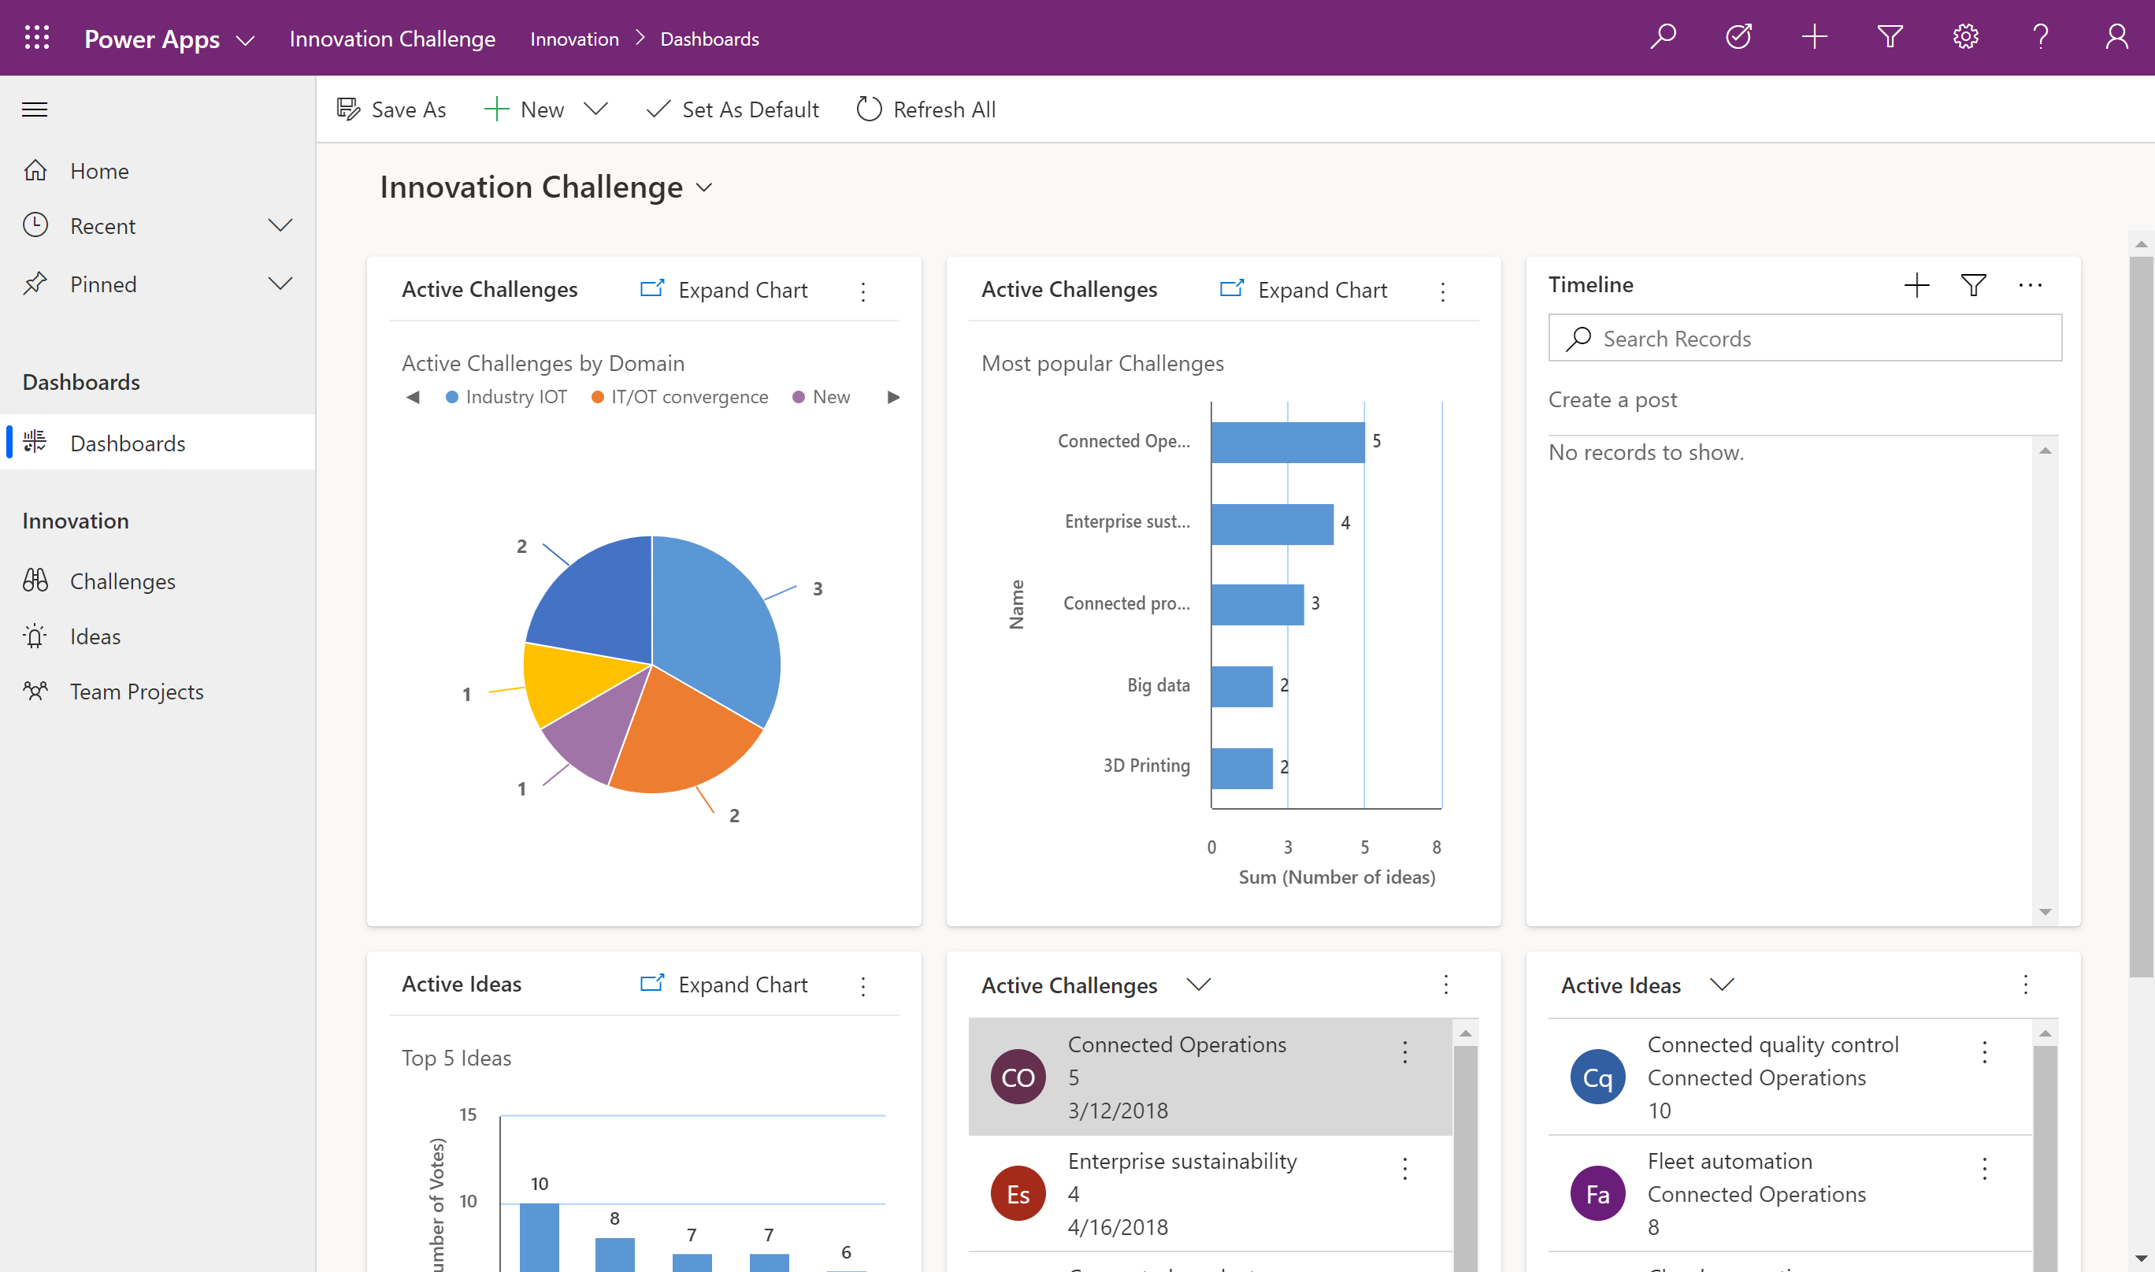Click the filter icon in Timeline panel

[x=1973, y=284]
